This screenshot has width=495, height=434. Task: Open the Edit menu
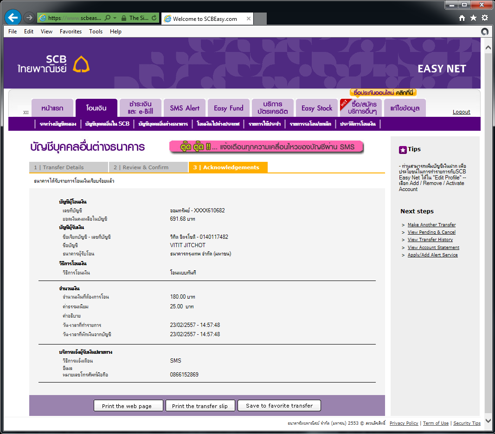pyautogui.click(x=28, y=32)
